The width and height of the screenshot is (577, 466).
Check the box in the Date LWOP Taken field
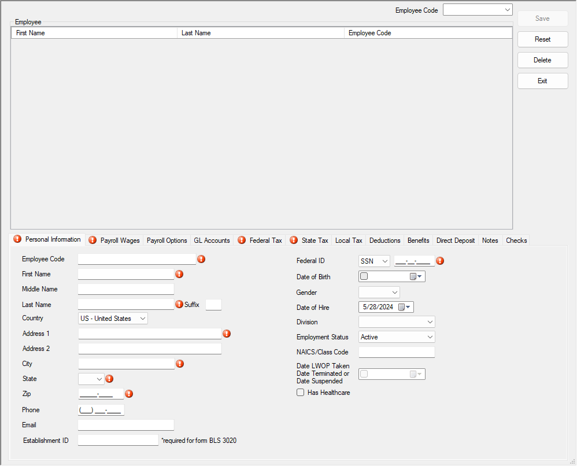364,374
